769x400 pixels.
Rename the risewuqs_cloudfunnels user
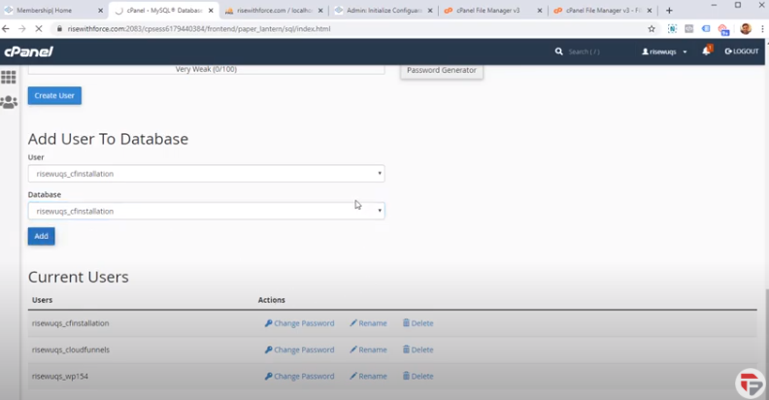pos(368,350)
